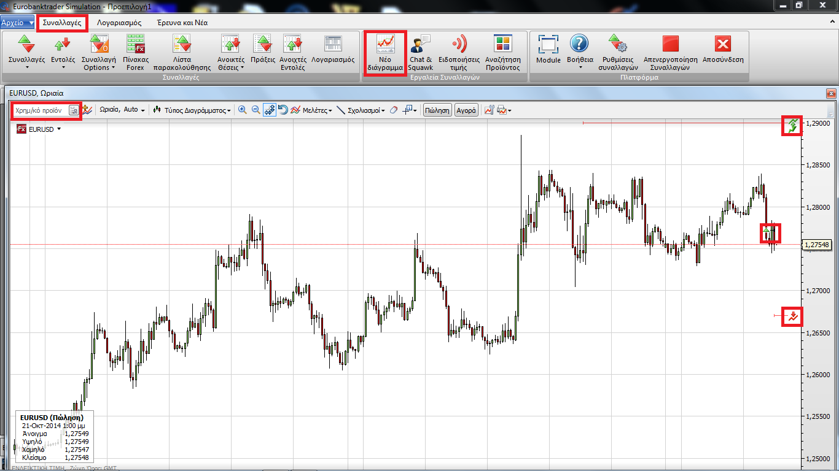
Task: Open the Βοήθεια help button
Action: tap(580, 52)
